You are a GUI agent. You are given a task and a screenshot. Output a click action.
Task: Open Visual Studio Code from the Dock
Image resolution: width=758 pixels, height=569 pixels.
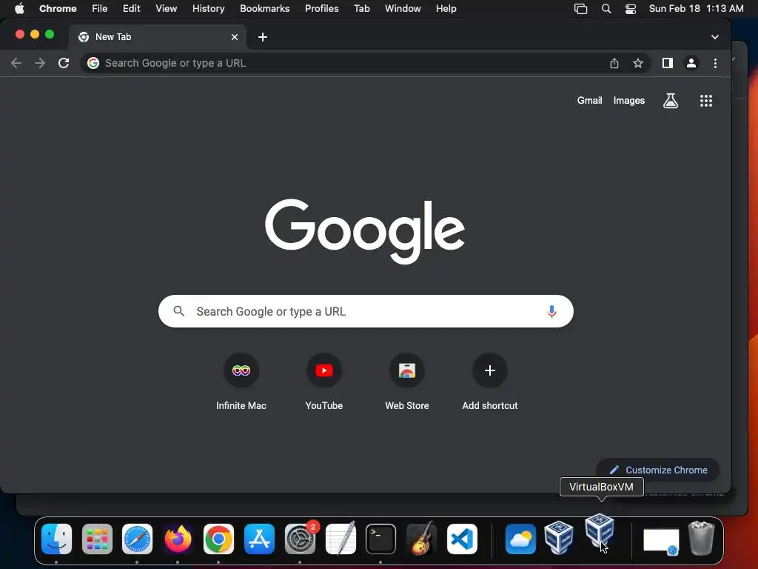pos(462,539)
